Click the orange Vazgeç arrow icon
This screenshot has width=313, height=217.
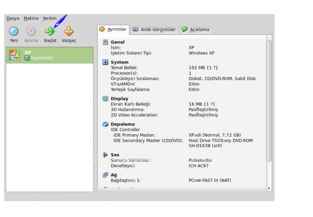69,31
